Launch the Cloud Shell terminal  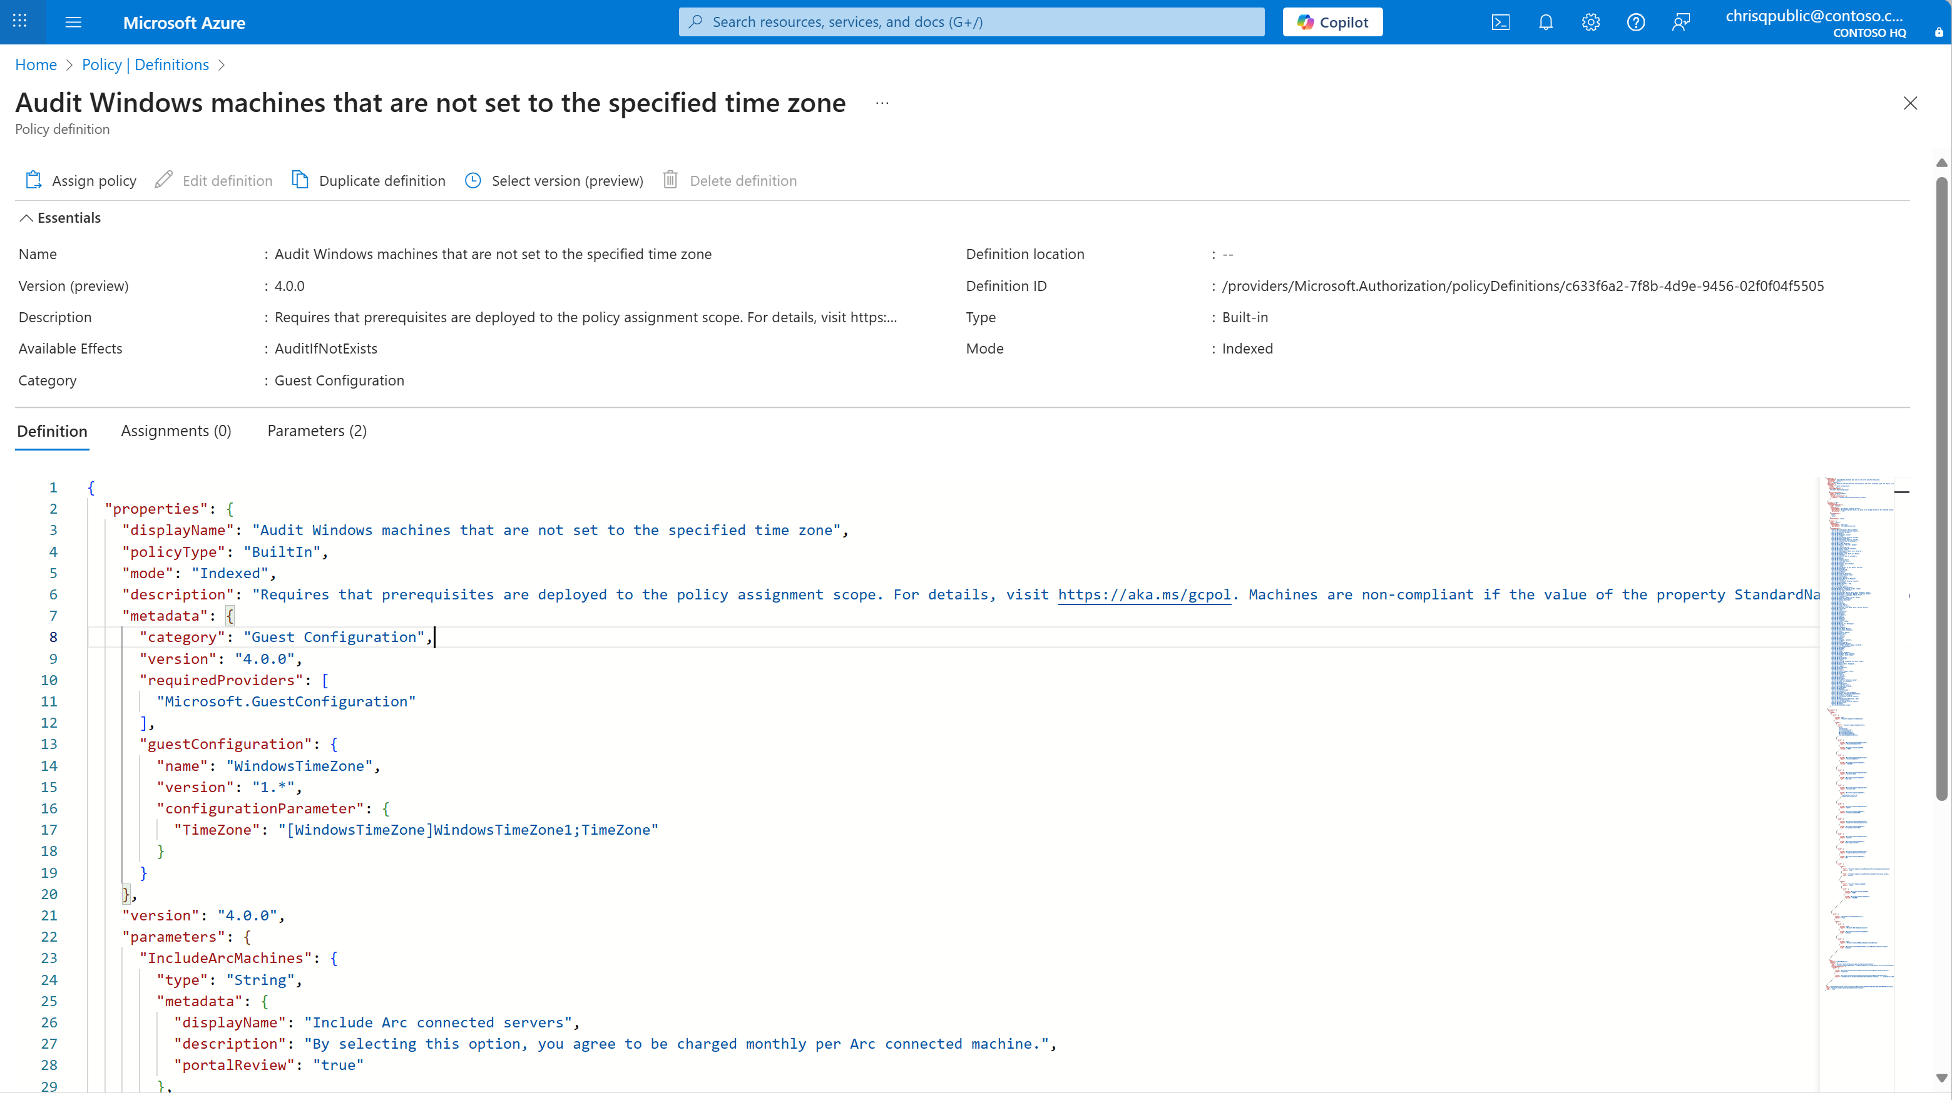(x=1500, y=22)
